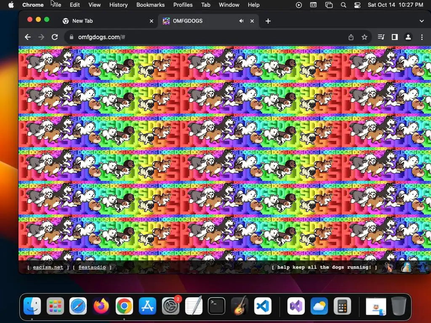
Task: Open the Trash in the Dock
Action: tap(399, 306)
